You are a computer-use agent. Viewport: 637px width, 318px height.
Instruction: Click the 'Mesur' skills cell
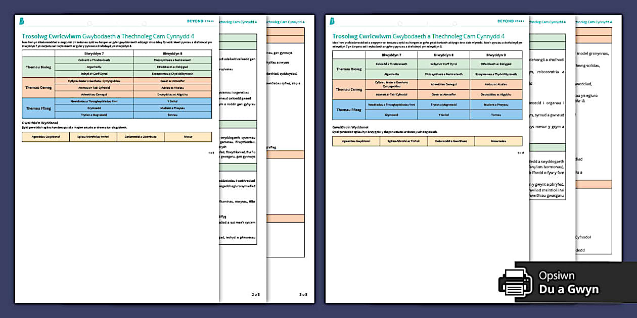[188, 137]
